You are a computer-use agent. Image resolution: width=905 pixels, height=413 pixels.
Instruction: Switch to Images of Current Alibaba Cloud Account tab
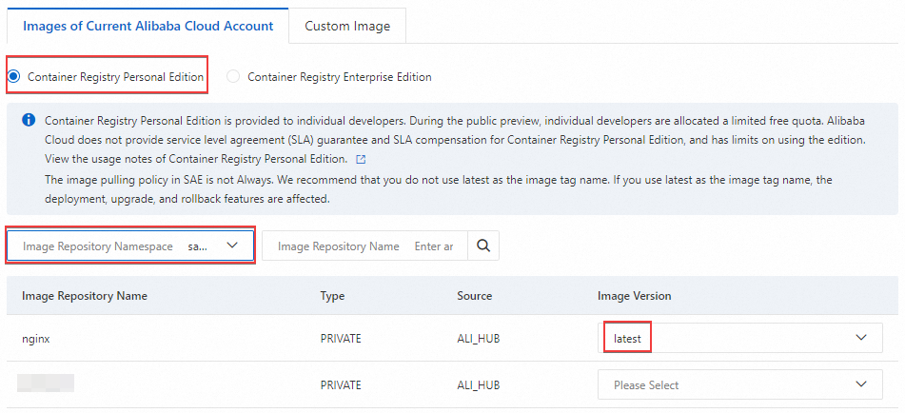point(148,26)
